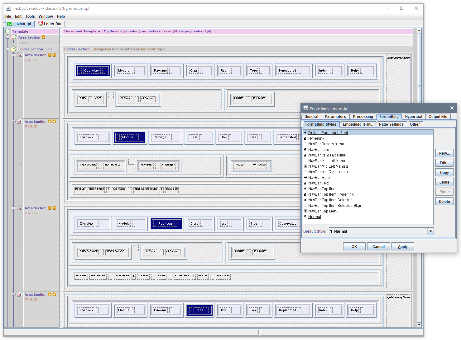Switch to the Hypertext tab
This screenshot has height=340, width=461.
413,117
